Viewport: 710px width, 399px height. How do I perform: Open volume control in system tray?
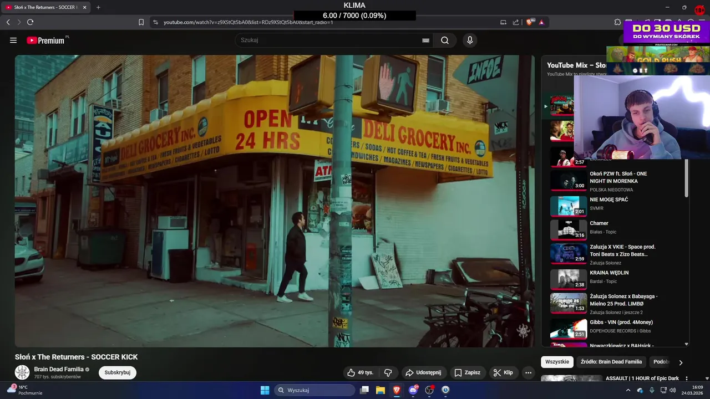pos(673,390)
